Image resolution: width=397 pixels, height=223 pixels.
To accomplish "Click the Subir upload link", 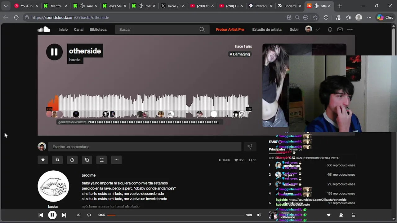I will click(x=294, y=29).
